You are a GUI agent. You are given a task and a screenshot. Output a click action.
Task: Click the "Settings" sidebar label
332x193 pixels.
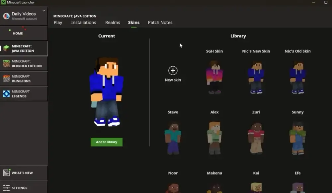20,188
